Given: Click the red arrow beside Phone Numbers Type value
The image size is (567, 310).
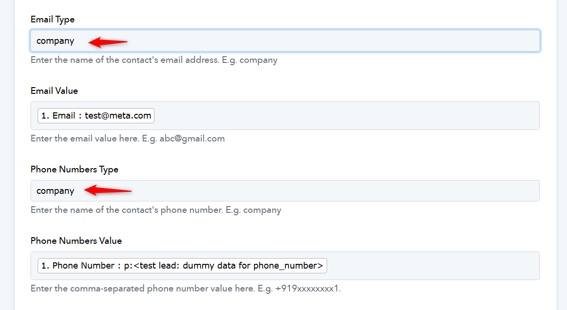Looking at the screenshot, I should [x=108, y=191].
